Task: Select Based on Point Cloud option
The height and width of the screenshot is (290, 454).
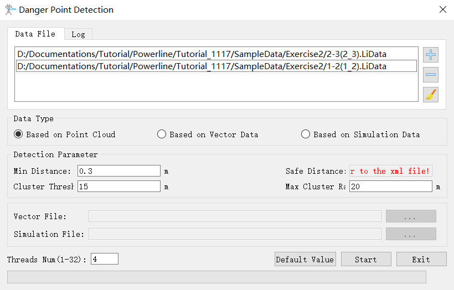Action: point(65,134)
